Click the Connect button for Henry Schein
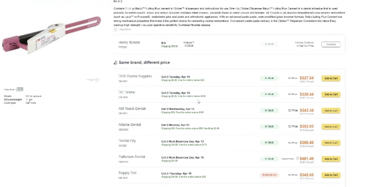The image size is (367, 187). (x=331, y=44)
